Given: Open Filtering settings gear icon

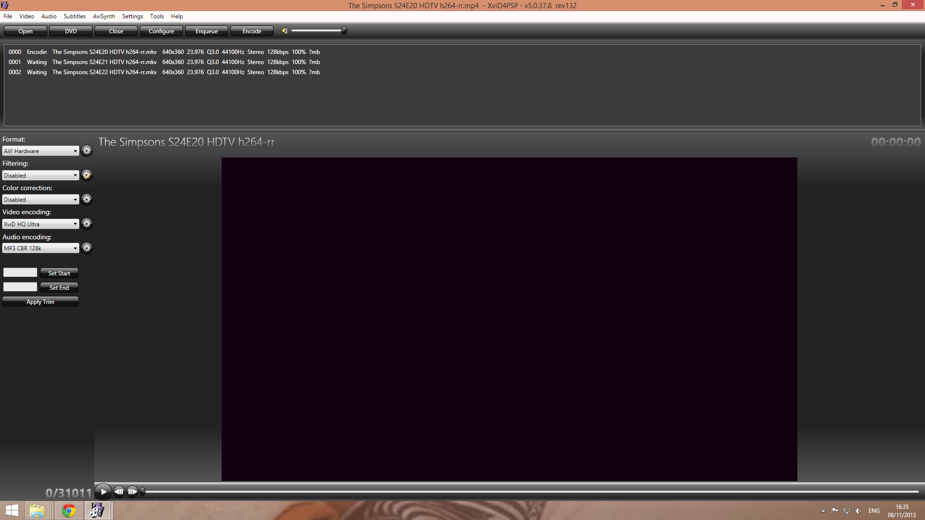Looking at the screenshot, I should pos(87,175).
